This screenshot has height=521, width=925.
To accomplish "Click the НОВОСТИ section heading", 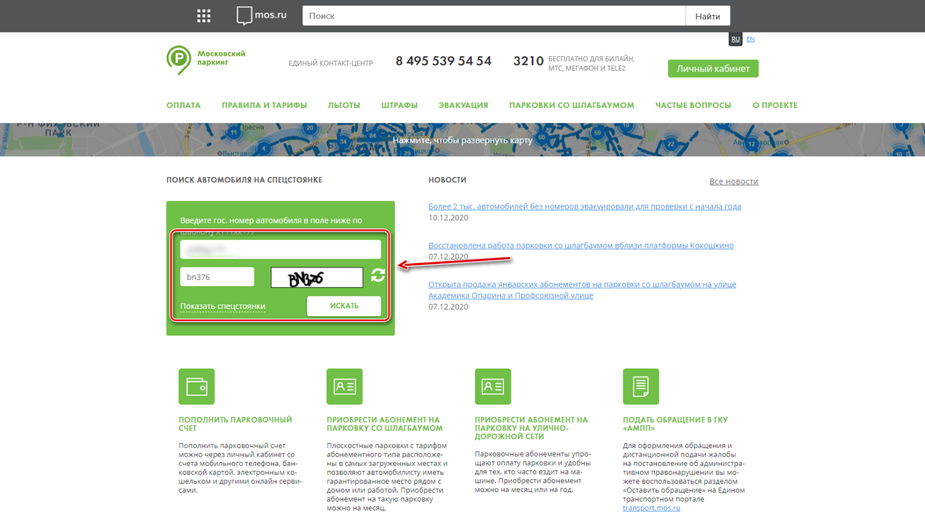I will [447, 180].
